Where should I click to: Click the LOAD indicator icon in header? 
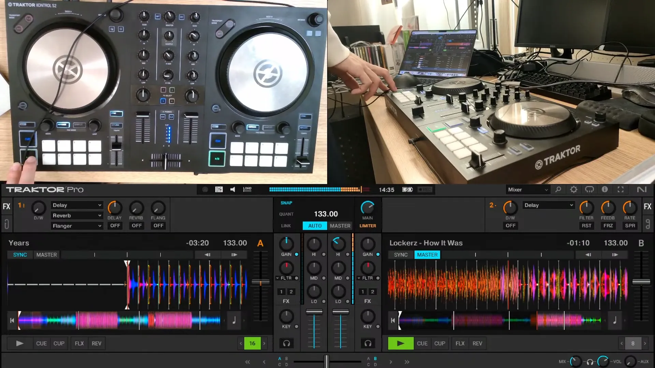tap(247, 189)
